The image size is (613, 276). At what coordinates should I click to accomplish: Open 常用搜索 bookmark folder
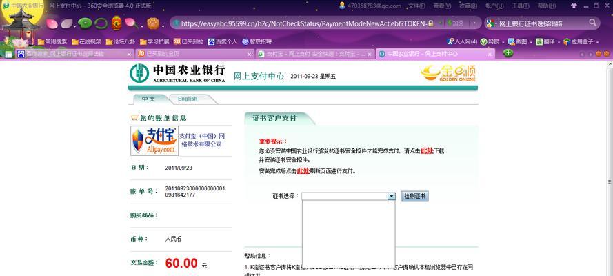52,41
